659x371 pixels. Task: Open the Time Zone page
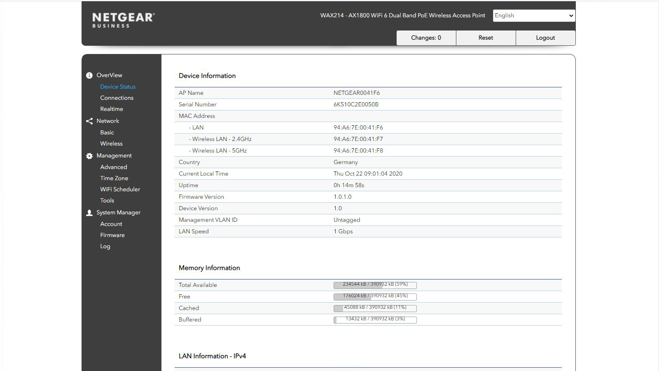(114, 178)
